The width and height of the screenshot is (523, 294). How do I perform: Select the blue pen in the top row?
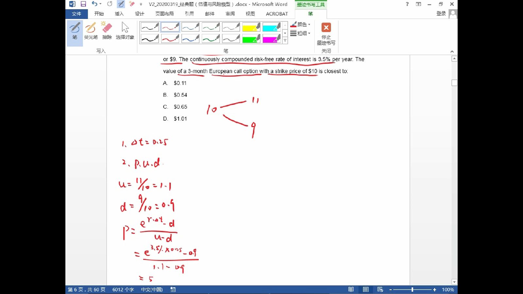coord(190,27)
